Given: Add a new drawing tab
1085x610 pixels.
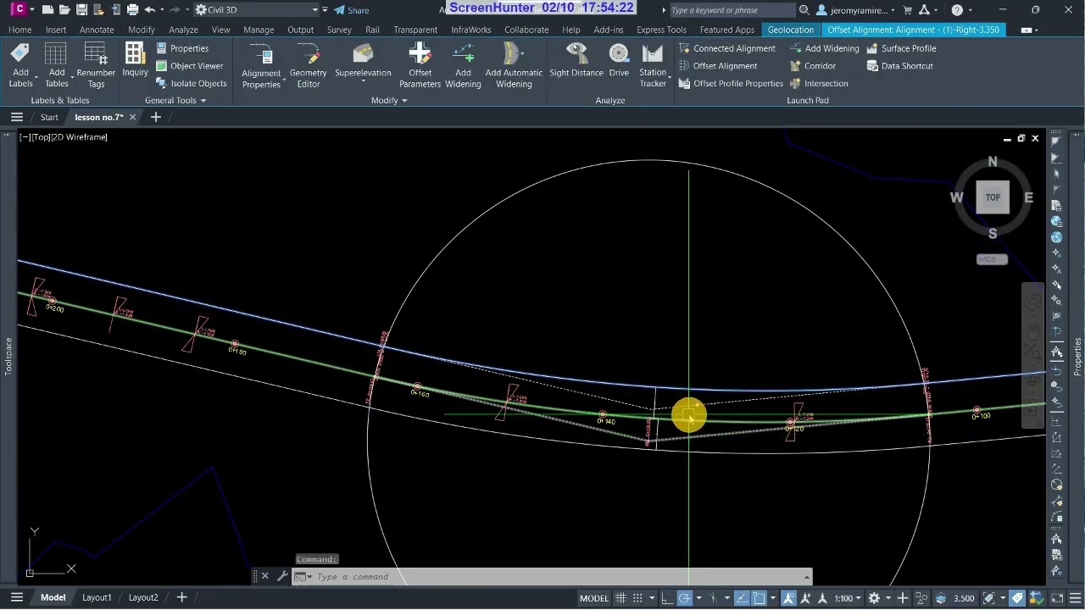Looking at the screenshot, I should (x=155, y=117).
